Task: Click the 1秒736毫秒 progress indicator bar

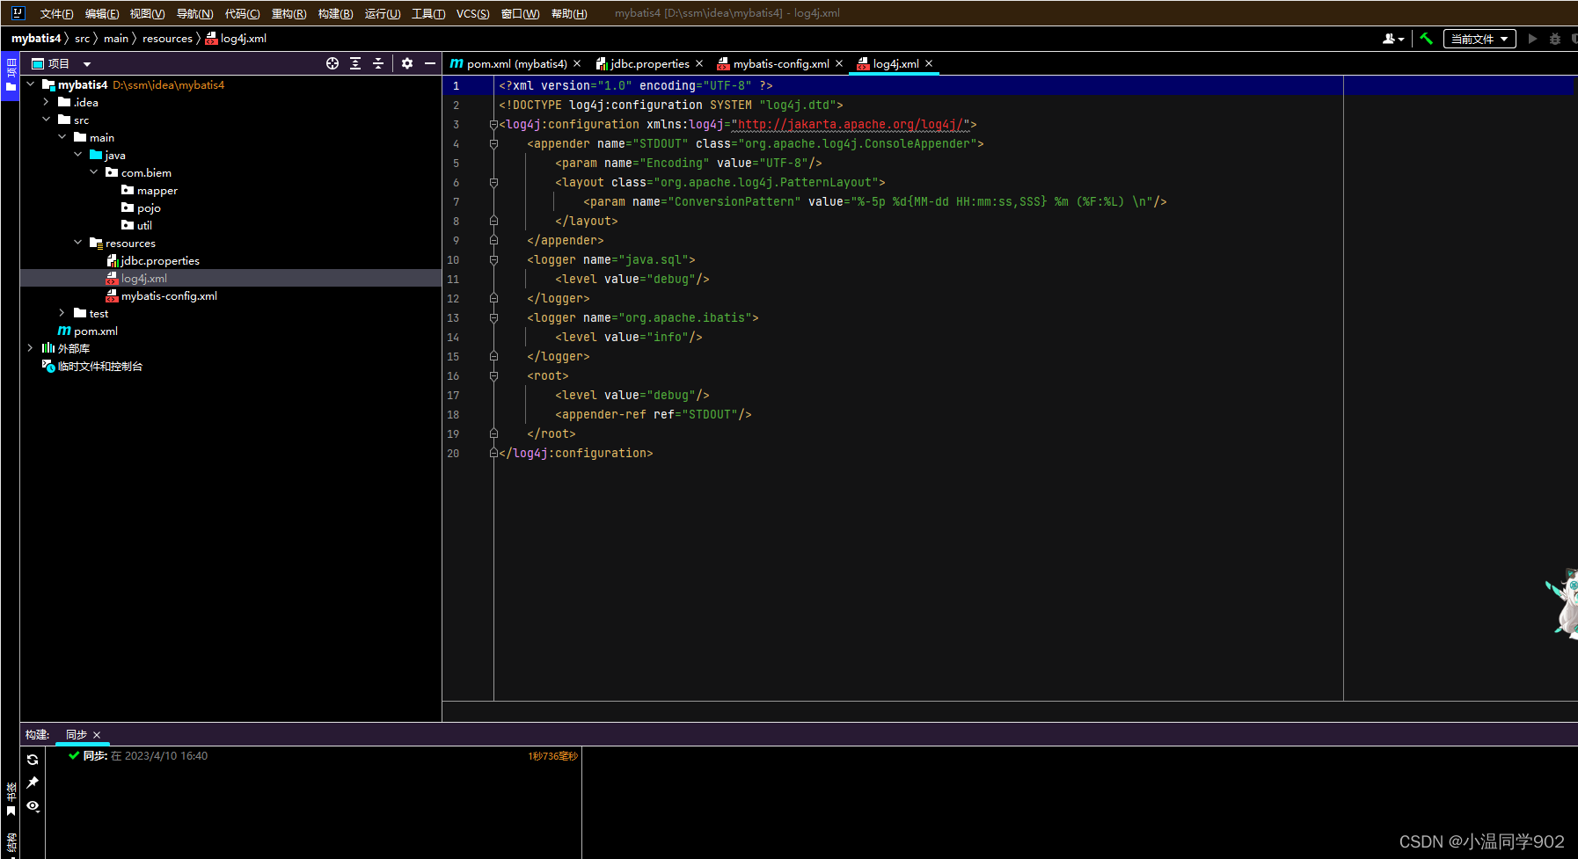Action: (552, 755)
